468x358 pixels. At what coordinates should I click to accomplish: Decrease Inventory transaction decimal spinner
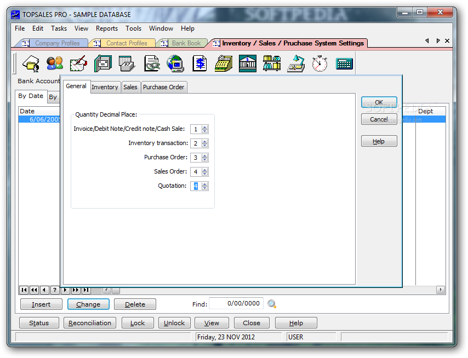[205, 146]
